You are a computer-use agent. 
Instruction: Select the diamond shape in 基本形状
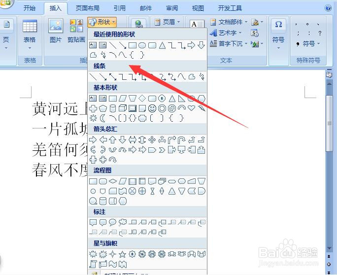142,99
